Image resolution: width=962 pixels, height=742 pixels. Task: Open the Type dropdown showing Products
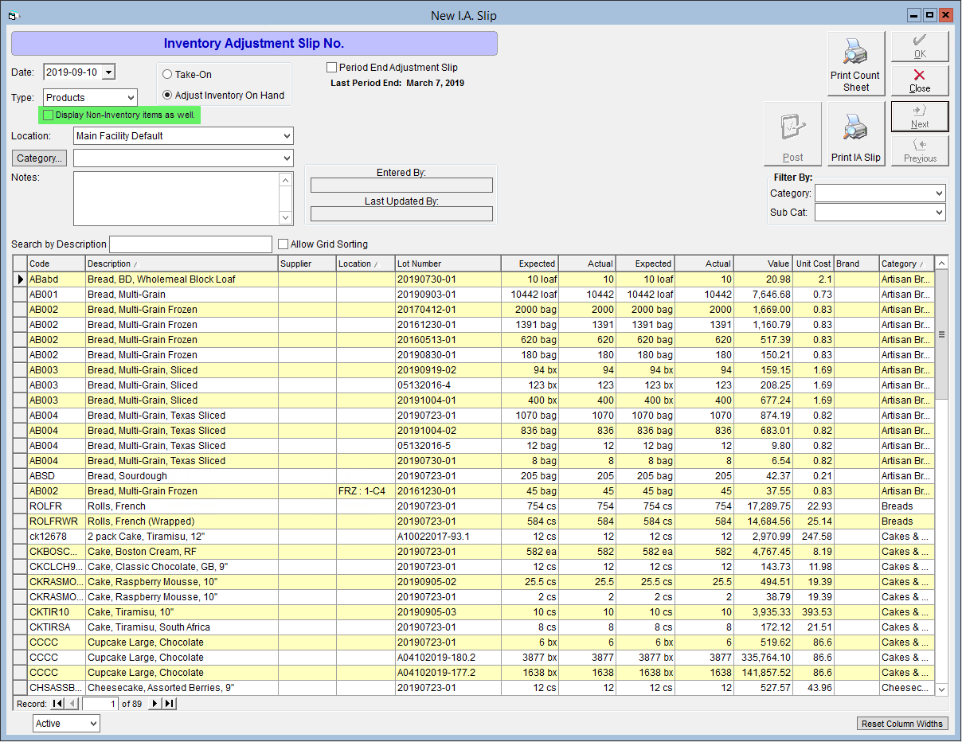tap(130, 98)
